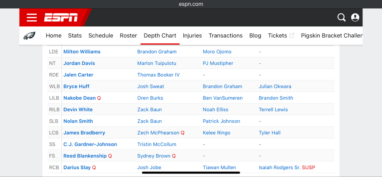This screenshot has height=177, width=382.
Task: Select the Depth Chart tab
Action: [x=160, y=36]
